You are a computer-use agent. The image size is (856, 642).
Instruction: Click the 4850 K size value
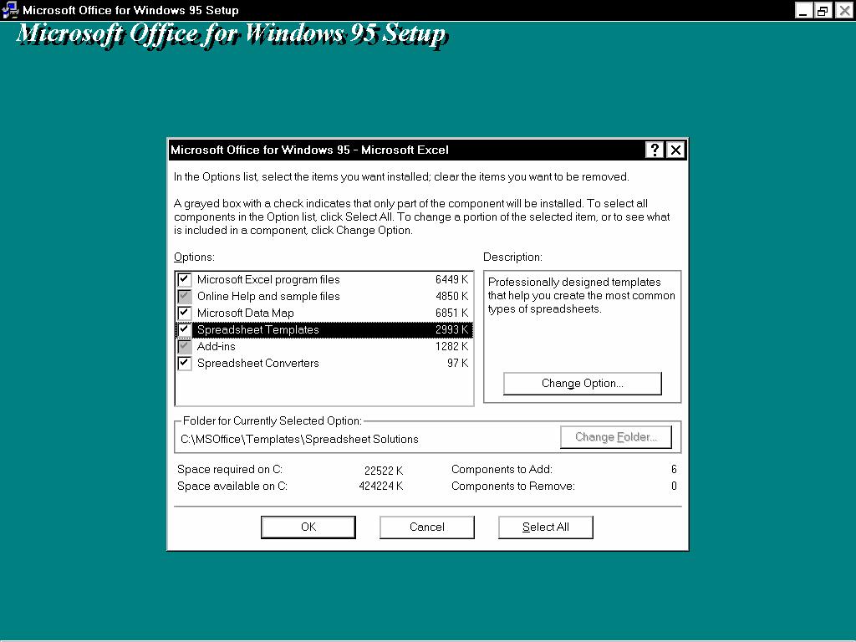point(452,297)
